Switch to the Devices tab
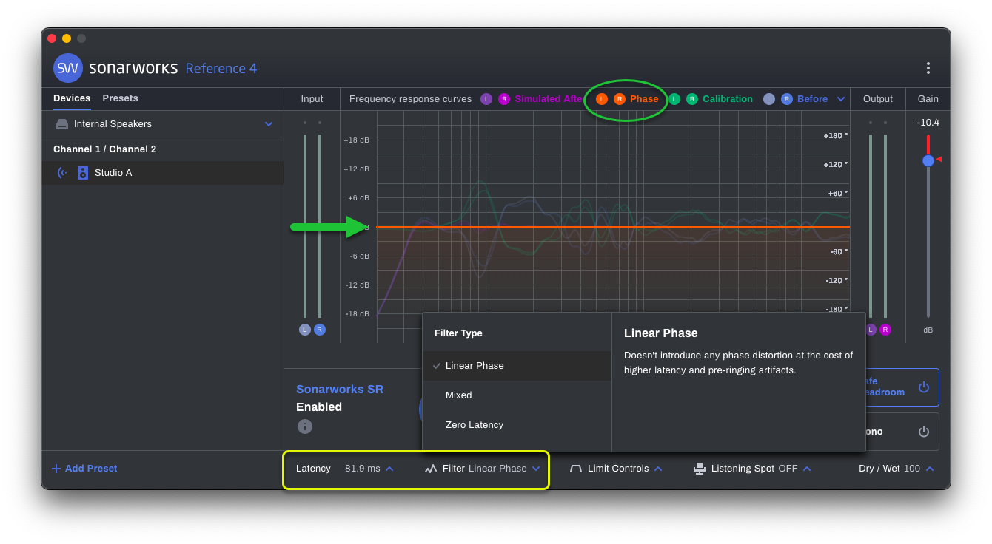The height and width of the screenshot is (544, 992). point(72,98)
